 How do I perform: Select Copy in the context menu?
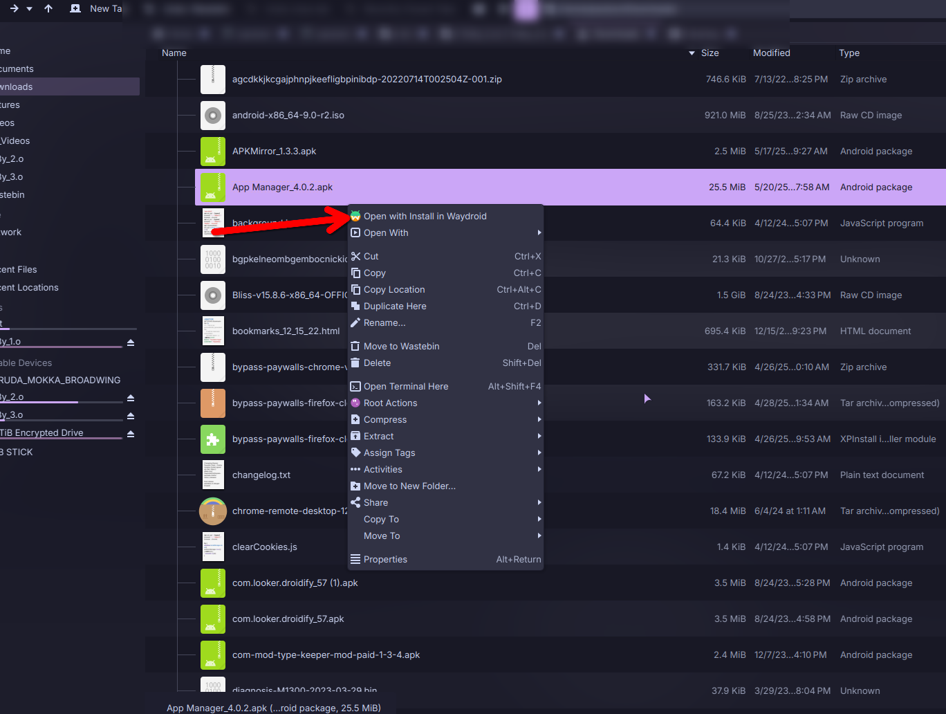[x=445, y=273]
